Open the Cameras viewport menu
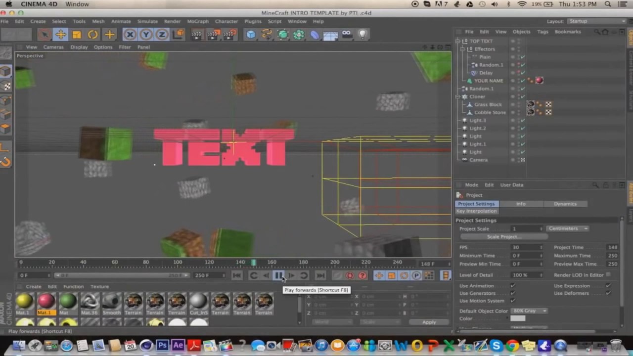The width and height of the screenshot is (633, 356). point(53,47)
